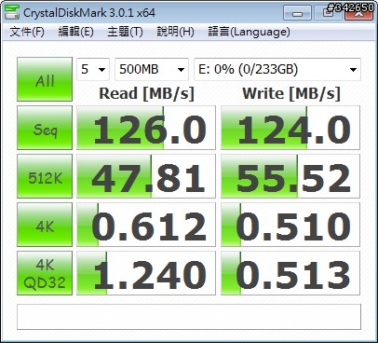Open the drive selector showing E: 0%

pyautogui.click(x=277, y=69)
